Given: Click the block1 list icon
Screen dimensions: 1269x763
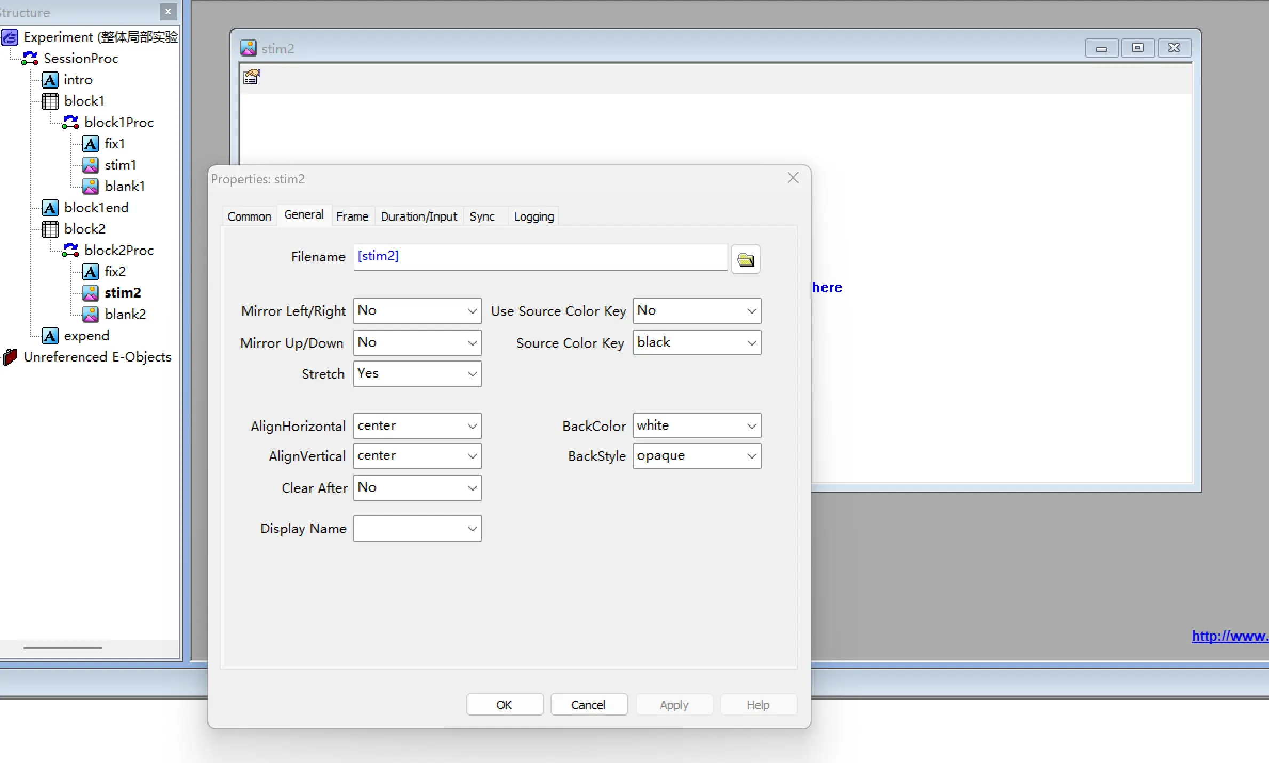Looking at the screenshot, I should point(50,101).
